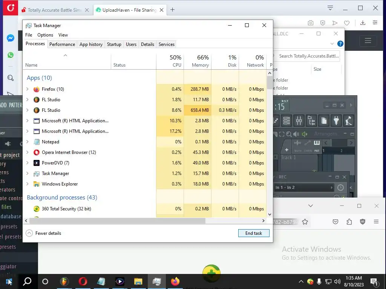
Task: Expand the 658.4 MB FL Studio process
Action: 28,110
